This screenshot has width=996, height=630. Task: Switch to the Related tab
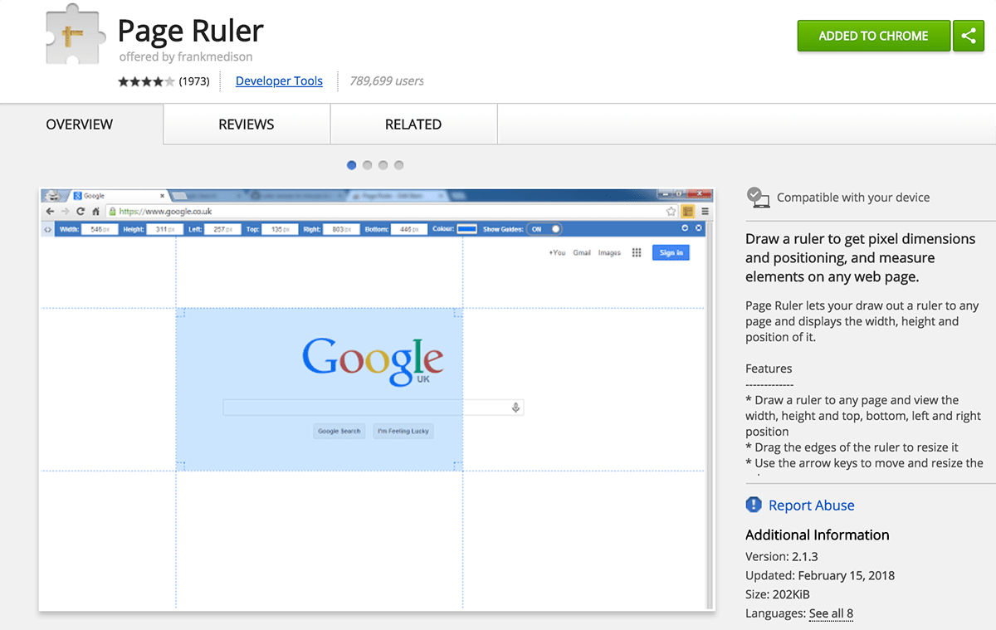coord(413,125)
